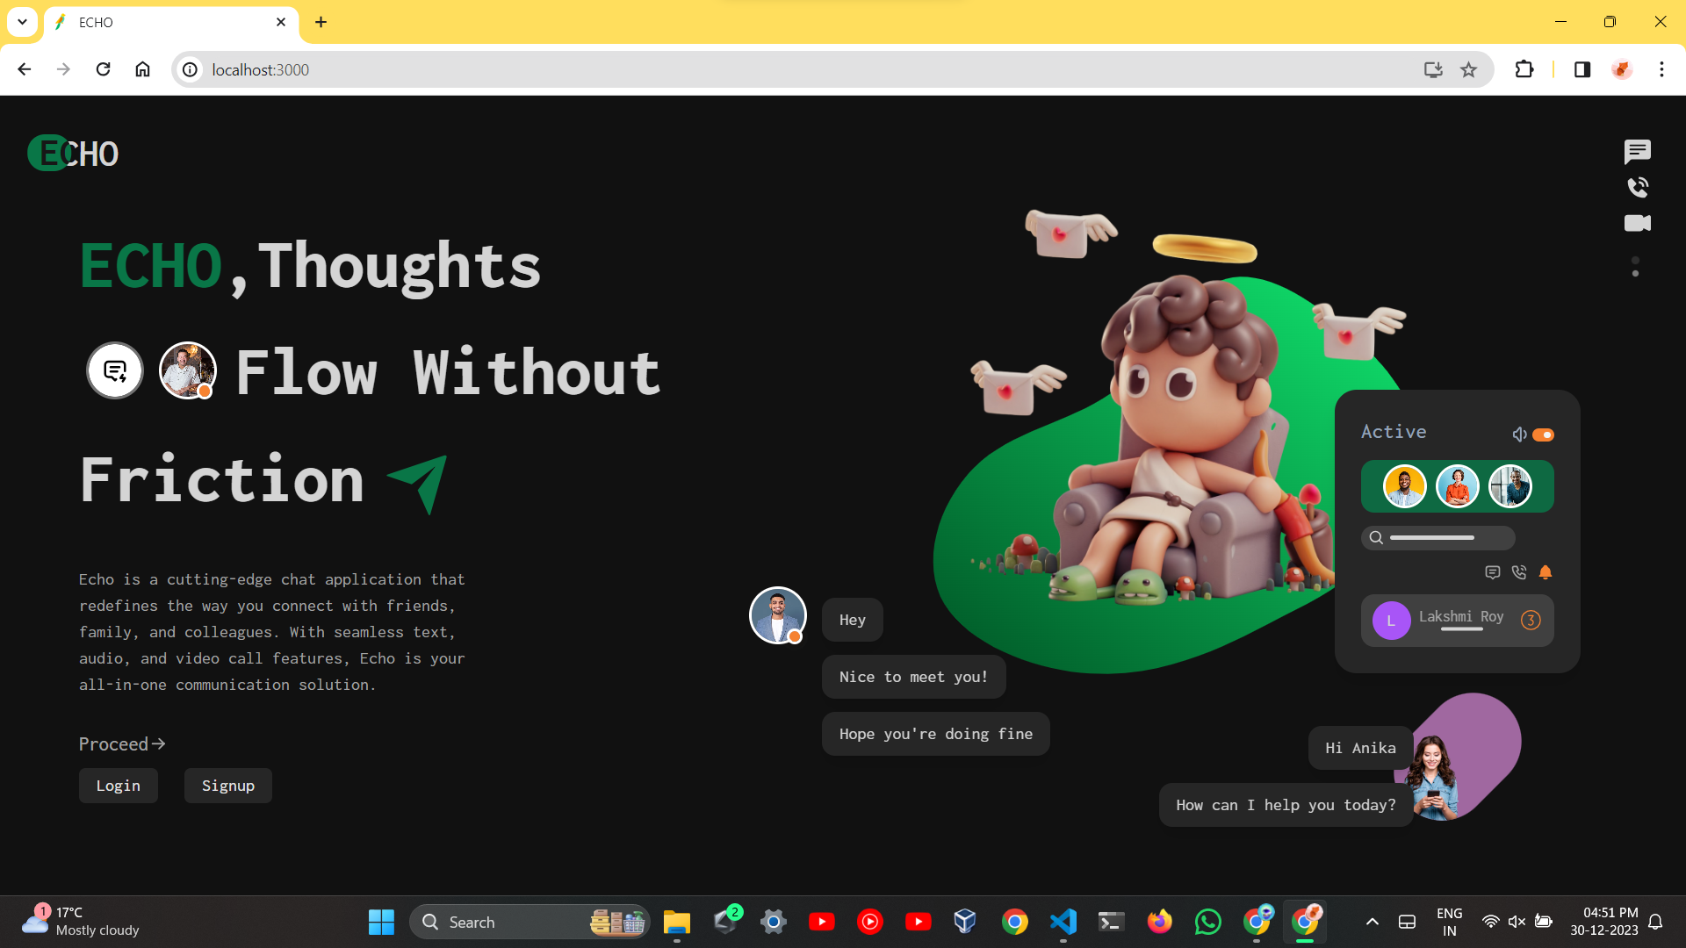Screen dimensions: 1686x948
Task: Open the browser tab search dropdown arrow
Action: pyautogui.click(x=22, y=22)
